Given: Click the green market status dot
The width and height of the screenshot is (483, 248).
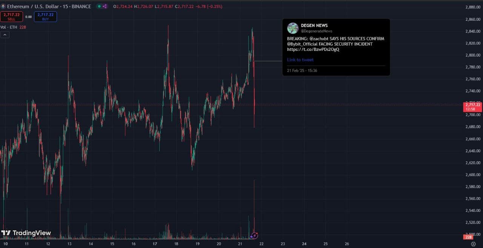Looking at the screenshot, I should pyautogui.click(x=99, y=6).
